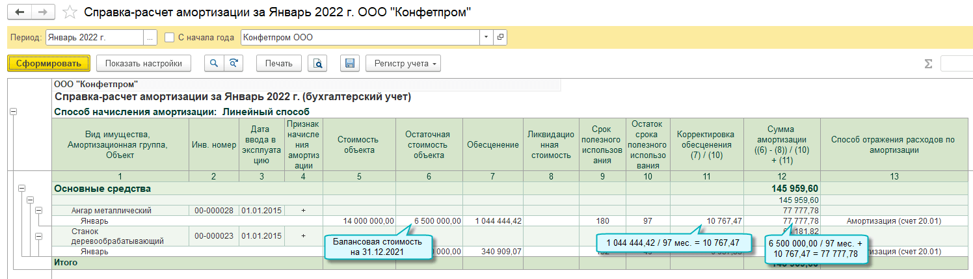Click the find-next icon beside the magnifier
This screenshot has height=279, width=973.
click(233, 63)
